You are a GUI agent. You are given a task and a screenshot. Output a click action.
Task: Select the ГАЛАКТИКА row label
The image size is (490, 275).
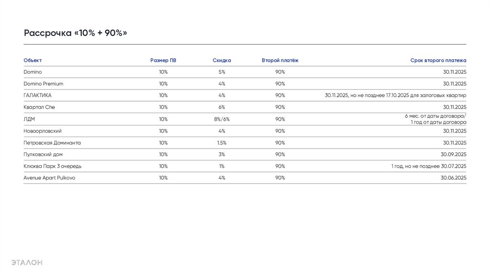(37, 95)
